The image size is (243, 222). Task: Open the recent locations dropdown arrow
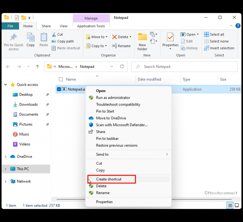tap(28, 67)
